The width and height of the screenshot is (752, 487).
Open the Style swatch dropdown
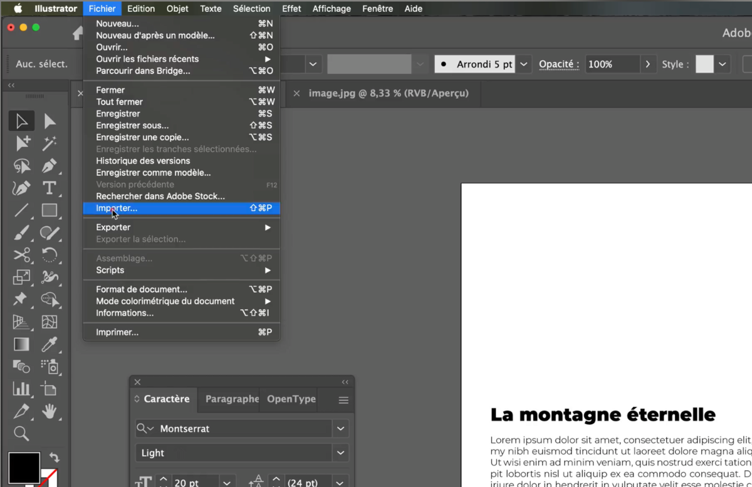[723, 64]
